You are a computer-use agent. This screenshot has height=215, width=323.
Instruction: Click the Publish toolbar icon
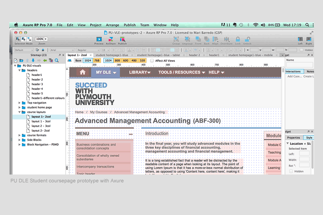[x=122, y=39]
